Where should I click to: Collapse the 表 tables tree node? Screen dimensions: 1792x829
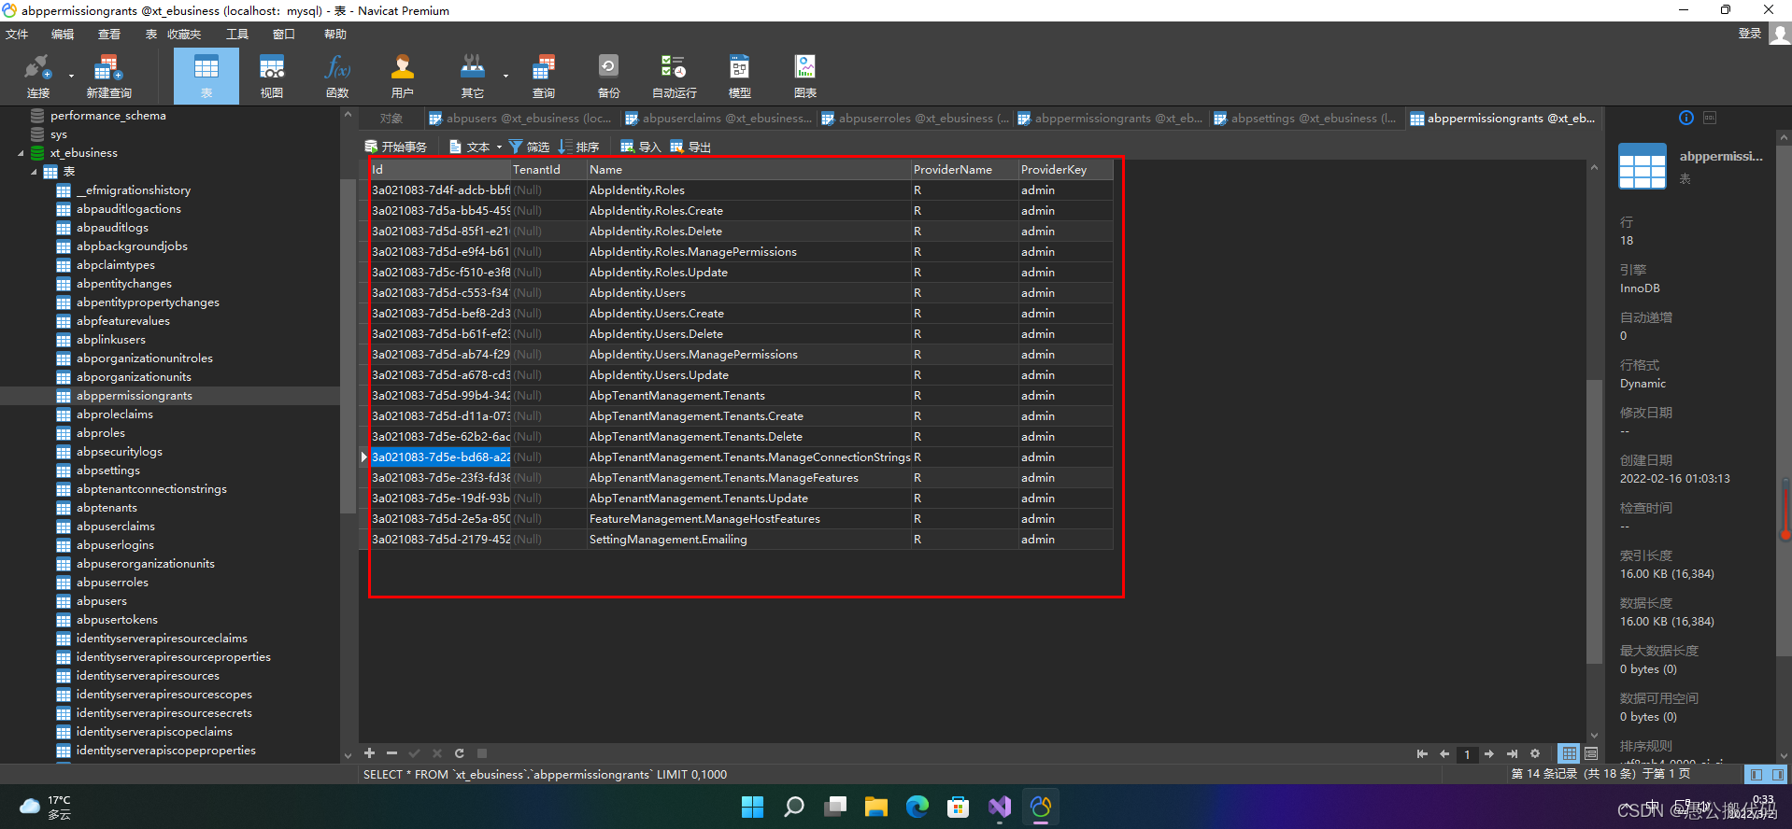coord(34,172)
